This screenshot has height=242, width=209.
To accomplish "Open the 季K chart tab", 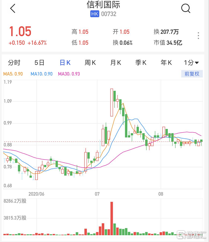I will [x=141, y=63].
